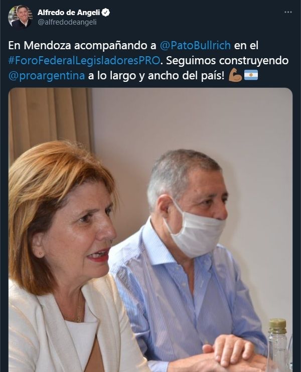Click the @alfredodeangeli handle
Viewport: 301px width, 372px height.
[67, 22]
